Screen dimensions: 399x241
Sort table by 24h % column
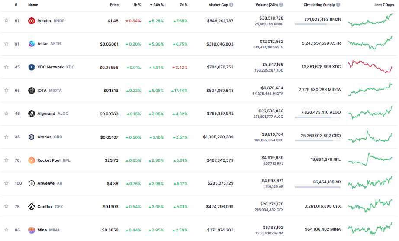pyautogui.click(x=157, y=5)
